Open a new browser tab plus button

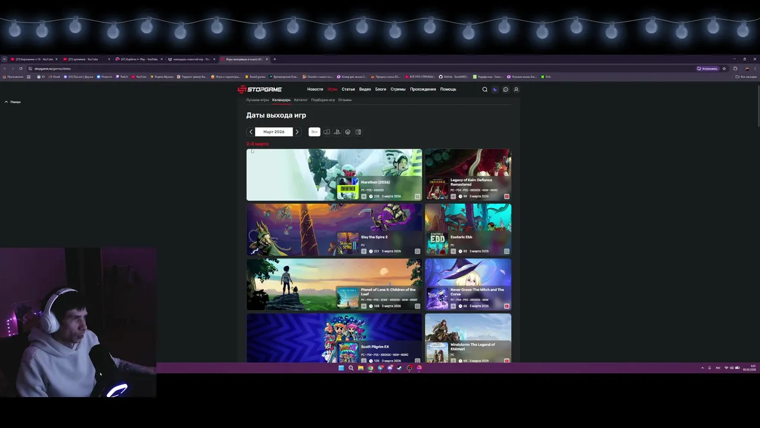point(274,59)
